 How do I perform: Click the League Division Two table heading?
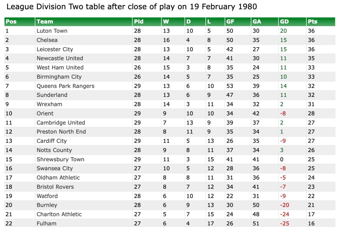[x=131, y=7]
